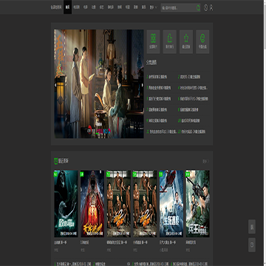Open the first ranked link in the hot list
The width and height of the screenshot is (266, 266).
pyautogui.click(x=157, y=77)
